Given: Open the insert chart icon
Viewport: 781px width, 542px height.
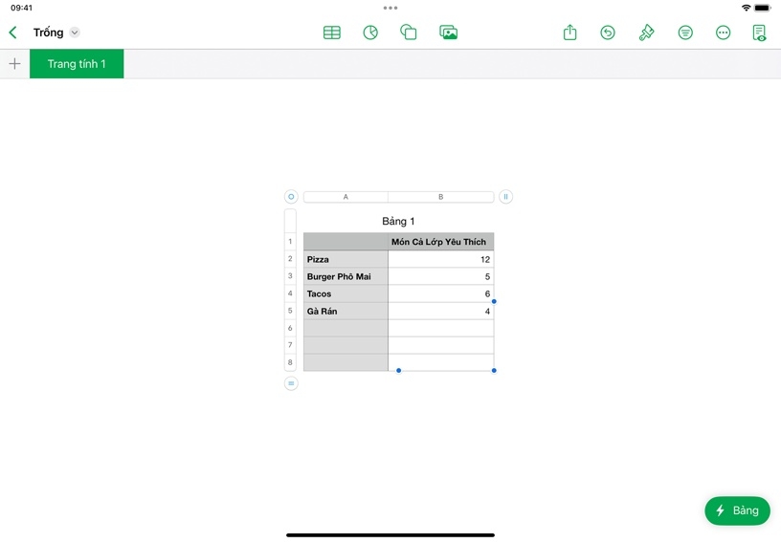Looking at the screenshot, I should point(370,33).
